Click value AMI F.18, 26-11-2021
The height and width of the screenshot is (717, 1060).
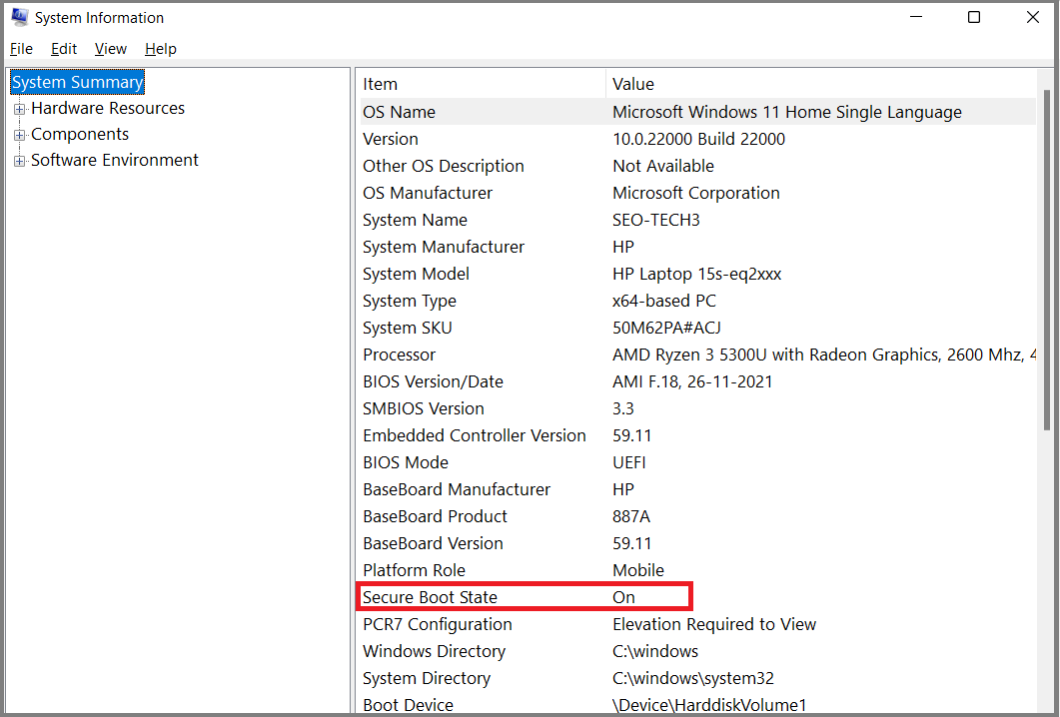(x=692, y=381)
